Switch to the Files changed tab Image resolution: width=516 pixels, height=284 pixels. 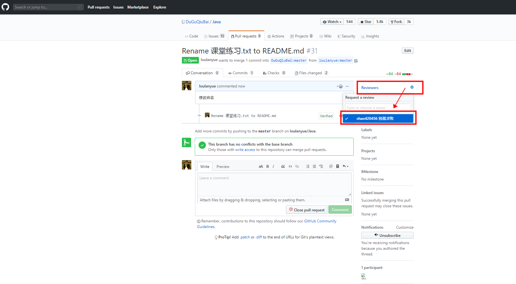(311, 73)
